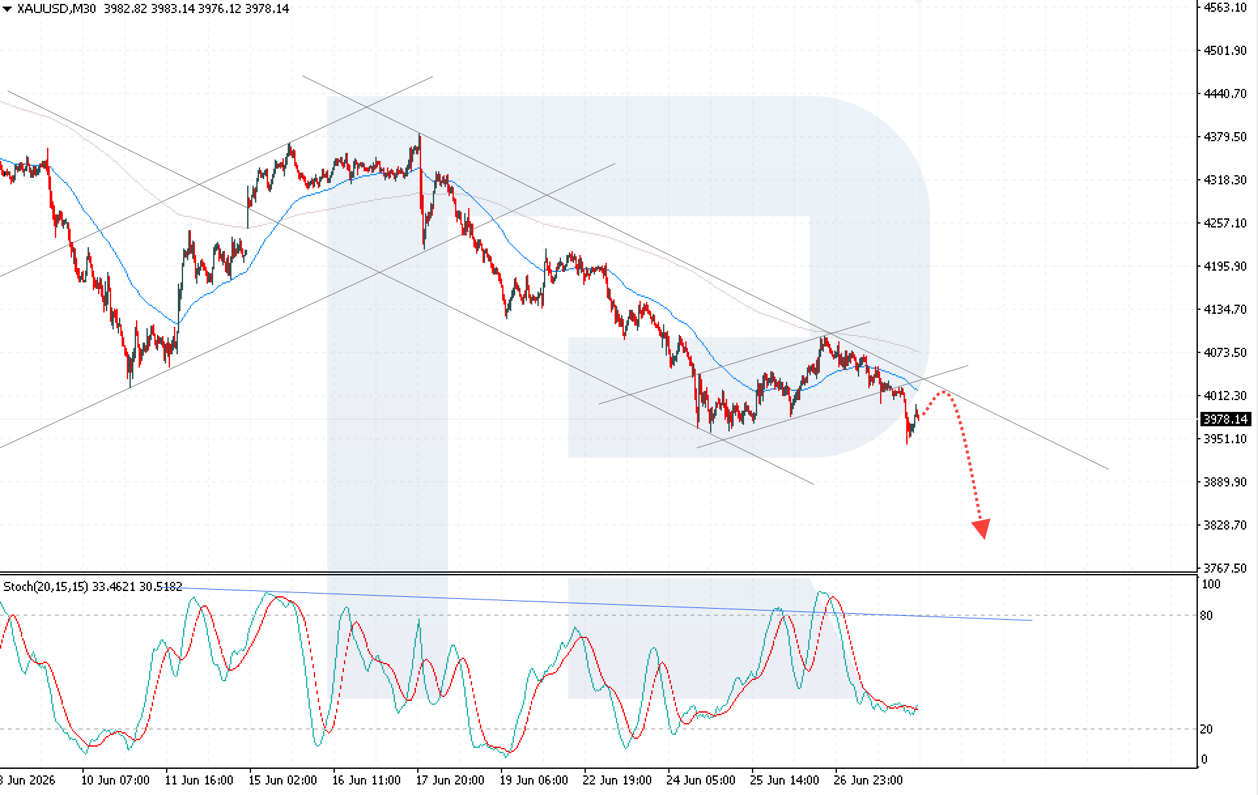Screen dimensions: 1258x795
Task: Click the 3951.10 price axis label
Action: 1225,439
